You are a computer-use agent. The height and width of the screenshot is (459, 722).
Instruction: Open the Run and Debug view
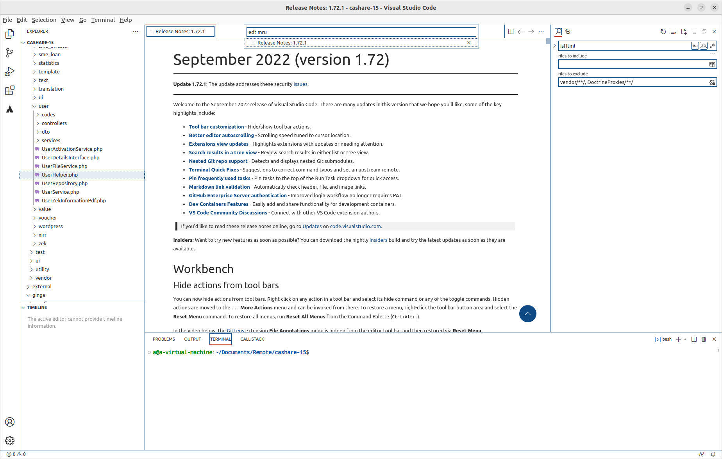point(9,71)
